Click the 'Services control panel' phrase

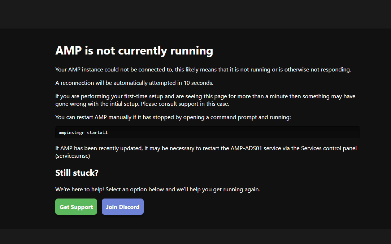[x=329, y=148]
